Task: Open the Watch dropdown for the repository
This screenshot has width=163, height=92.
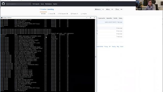Action: coord(98,9)
